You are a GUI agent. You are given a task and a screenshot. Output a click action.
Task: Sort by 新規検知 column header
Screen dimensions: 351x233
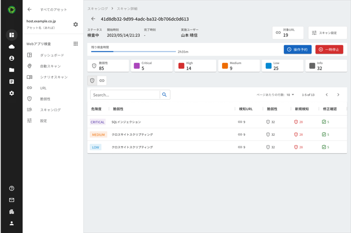302,109
